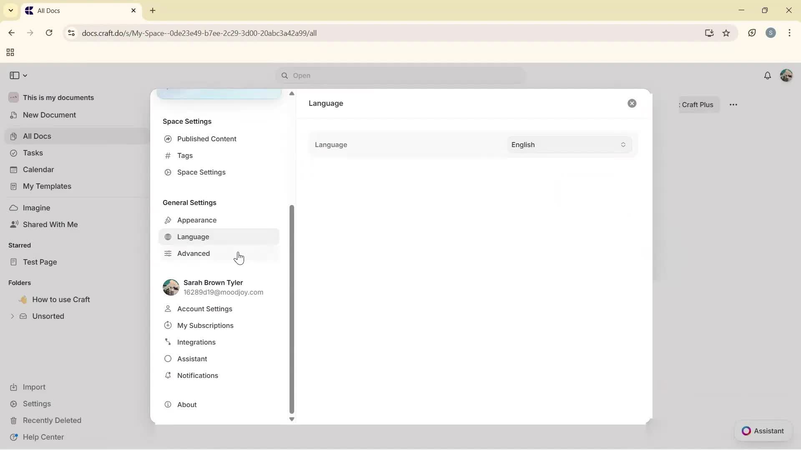Open the English language dropdown
The width and height of the screenshot is (801, 450).
pyautogui.click(x=568, y=145)
